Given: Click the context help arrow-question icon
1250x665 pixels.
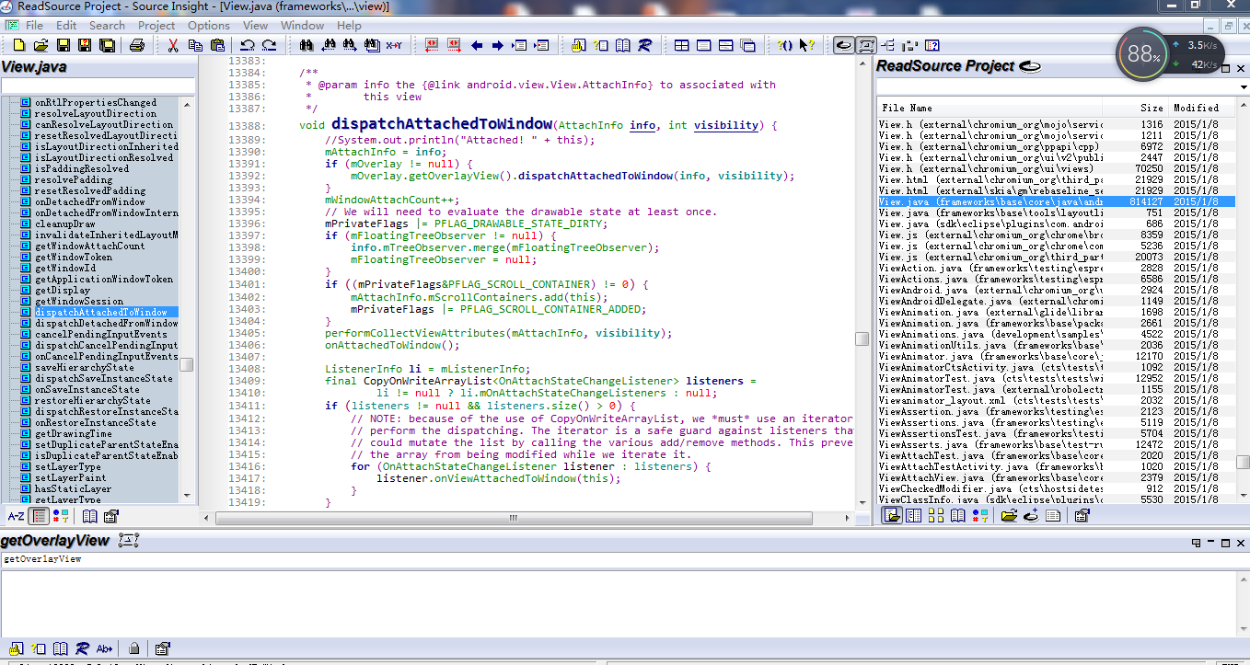Looking at the screenshot, I should pyautogui.click(x=806, y=45).
